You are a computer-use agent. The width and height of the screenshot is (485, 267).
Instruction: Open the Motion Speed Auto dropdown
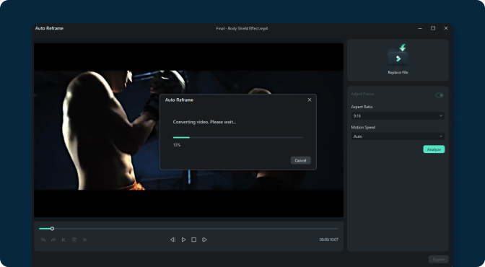[398, 136]
